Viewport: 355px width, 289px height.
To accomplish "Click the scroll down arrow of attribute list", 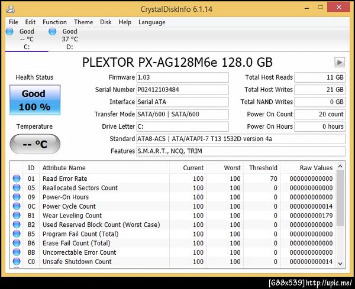I will point(340,264).
